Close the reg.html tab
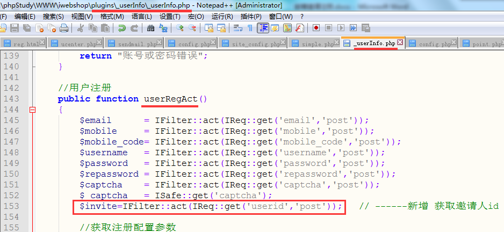This screenshot has width=504, height=232. (x=42, y=42)
